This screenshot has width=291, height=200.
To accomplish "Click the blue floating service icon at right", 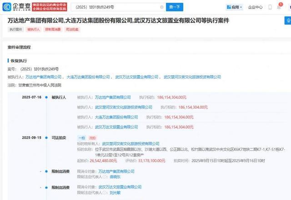I will pos(288,20).
